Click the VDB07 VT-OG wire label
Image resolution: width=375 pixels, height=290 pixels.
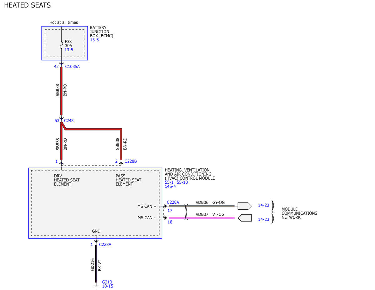pyautogui.click(x=210, y=214)
